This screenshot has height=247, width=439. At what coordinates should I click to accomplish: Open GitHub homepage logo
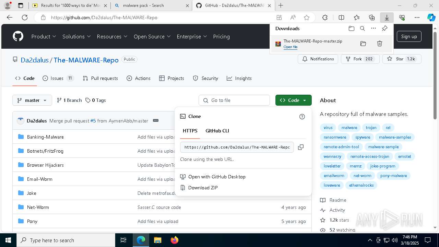tap(18, 36)
